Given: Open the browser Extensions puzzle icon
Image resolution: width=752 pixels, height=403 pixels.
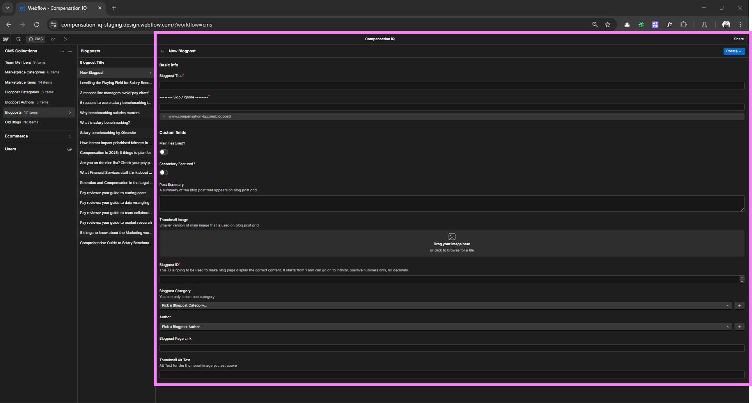Looking at the screenshot, I should pos(683,25).
